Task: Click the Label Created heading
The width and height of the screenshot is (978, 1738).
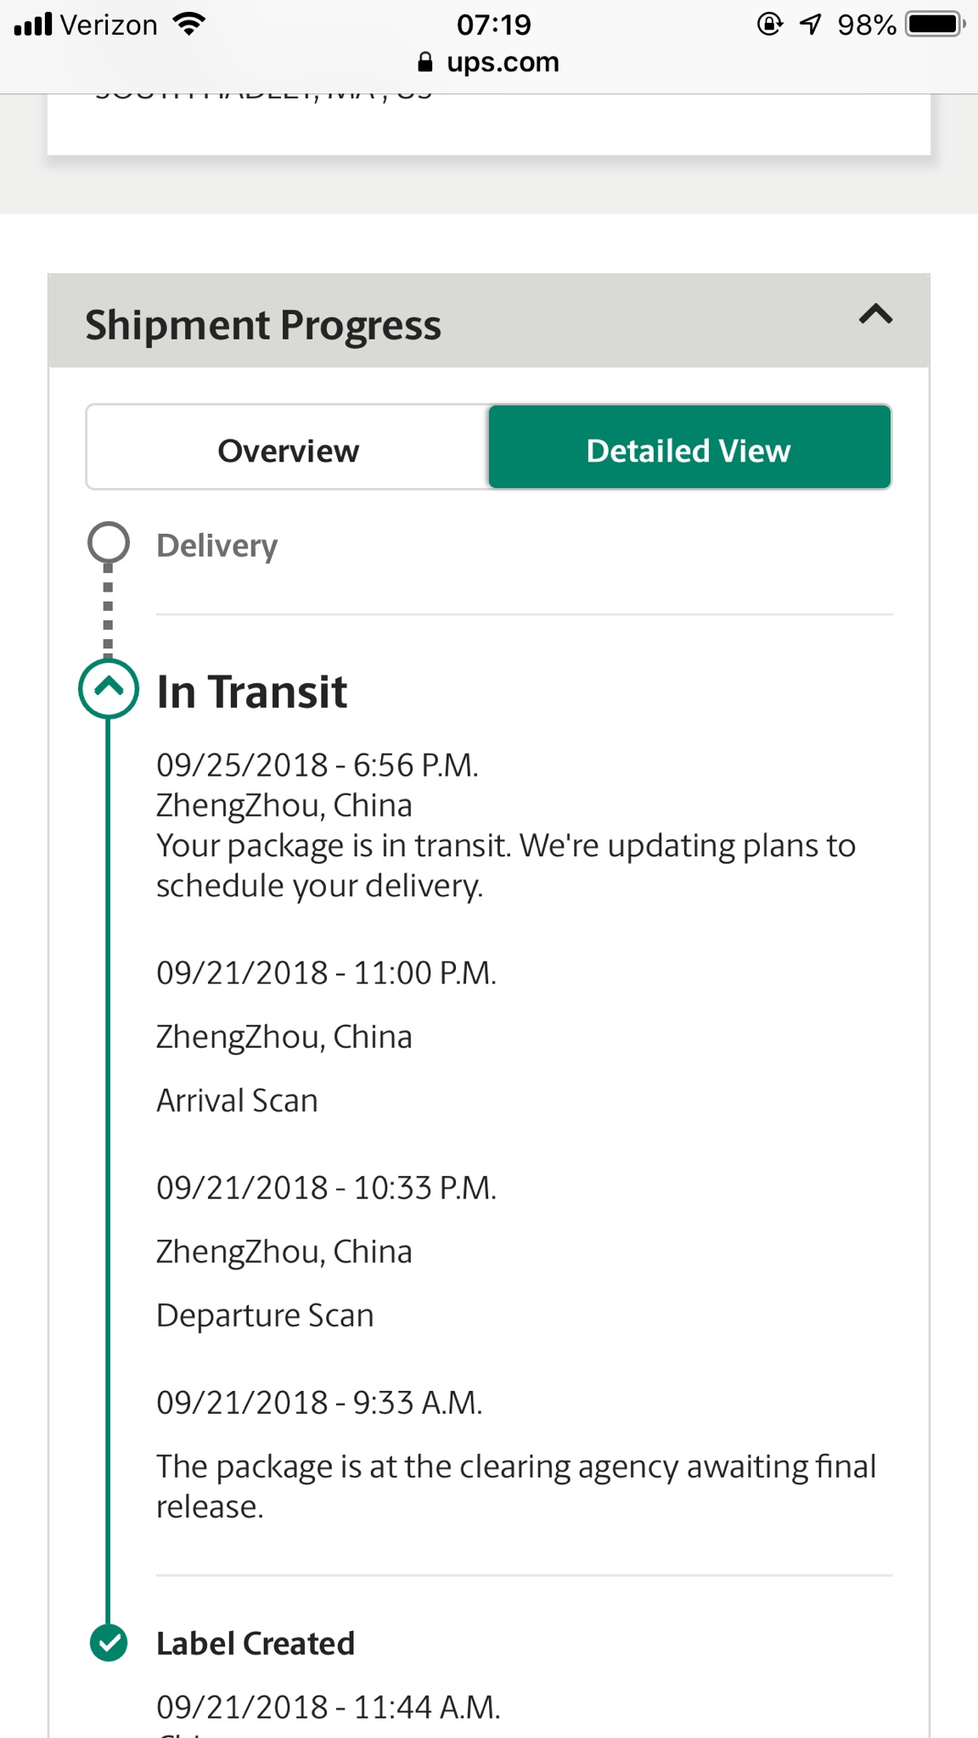Action: 256,1644
